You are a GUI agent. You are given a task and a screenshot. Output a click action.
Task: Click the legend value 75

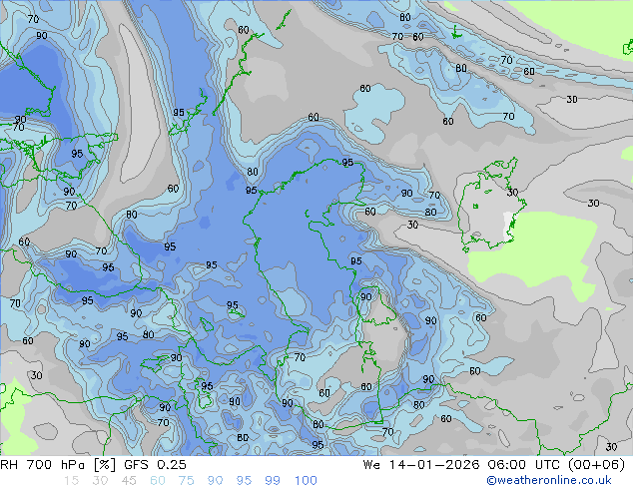click(x=186, y=481)
